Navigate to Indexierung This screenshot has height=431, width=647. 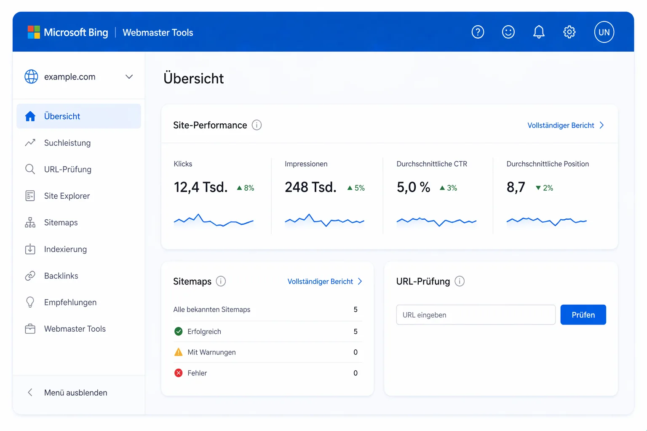(x=79, y=249)
